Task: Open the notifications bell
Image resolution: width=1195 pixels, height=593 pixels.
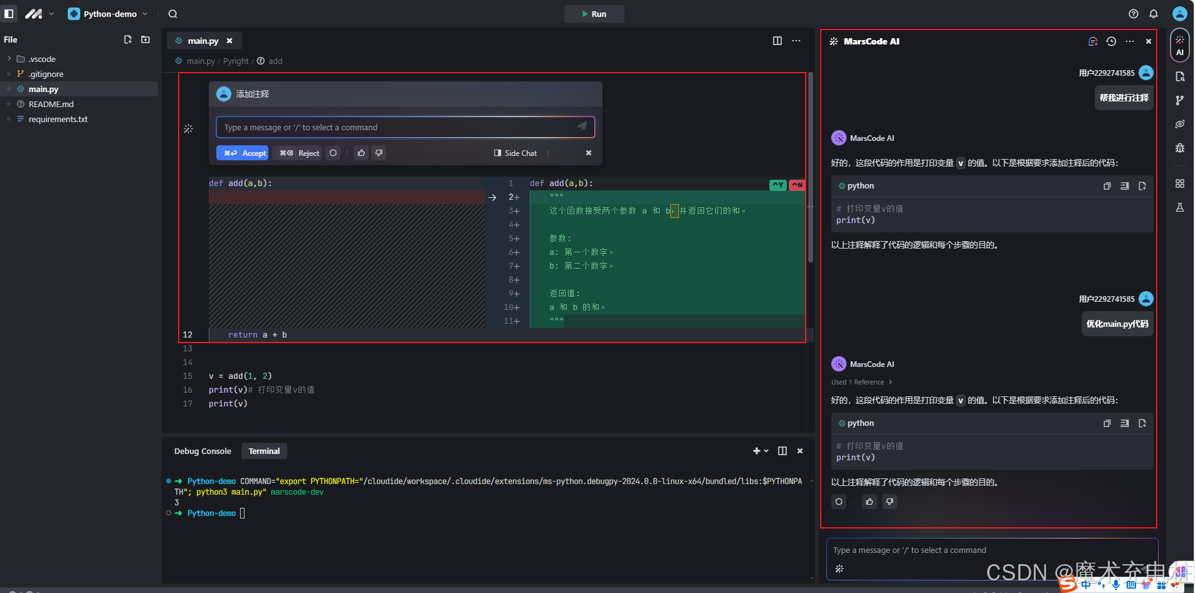Action: (x=1154, y=14)
